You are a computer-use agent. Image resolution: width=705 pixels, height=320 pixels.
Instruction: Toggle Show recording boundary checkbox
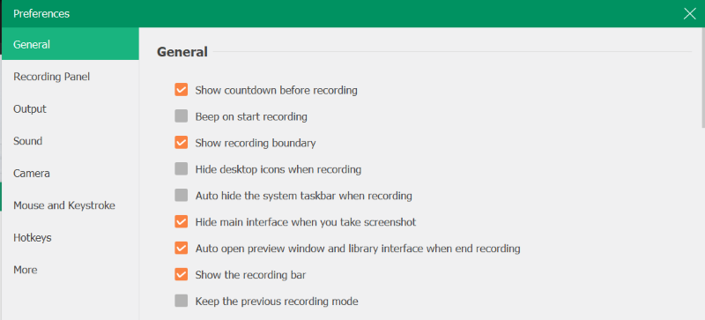[x=182, y=143]
